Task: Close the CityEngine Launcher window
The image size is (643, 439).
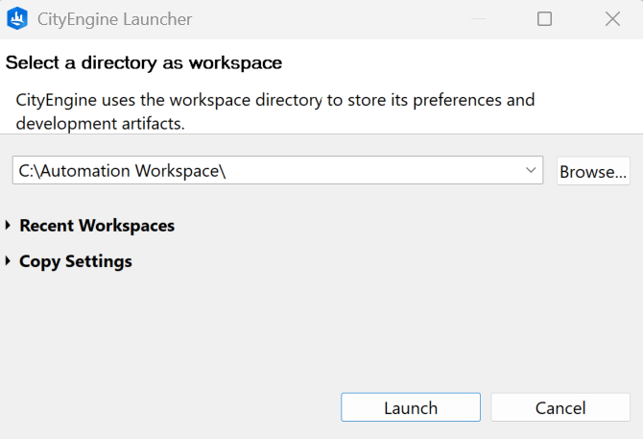Action: 612,19
